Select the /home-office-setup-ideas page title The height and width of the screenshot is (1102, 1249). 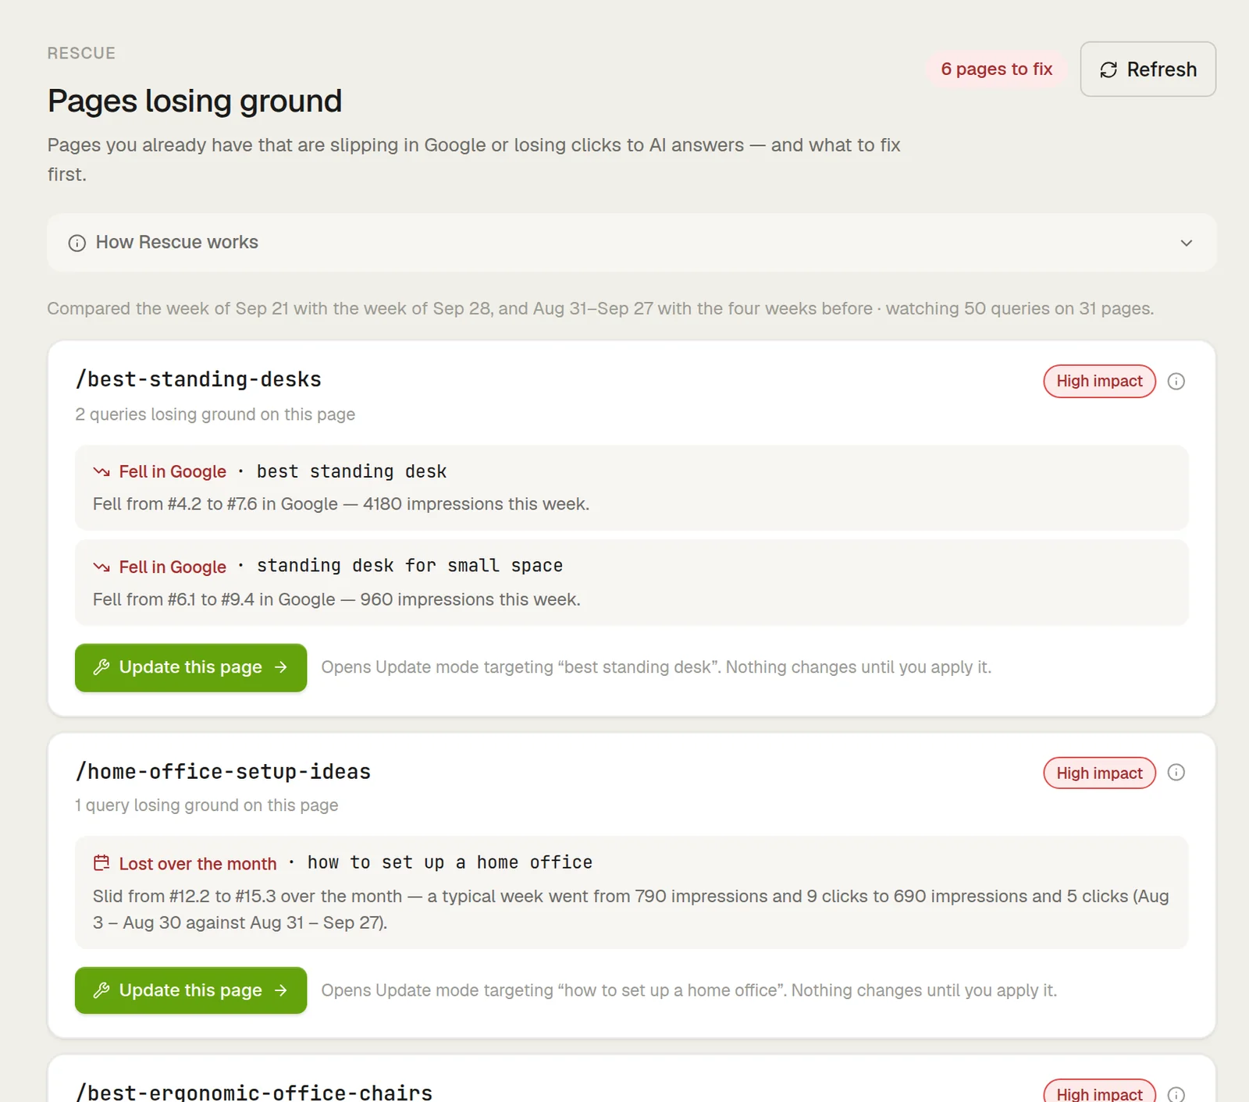223,772
